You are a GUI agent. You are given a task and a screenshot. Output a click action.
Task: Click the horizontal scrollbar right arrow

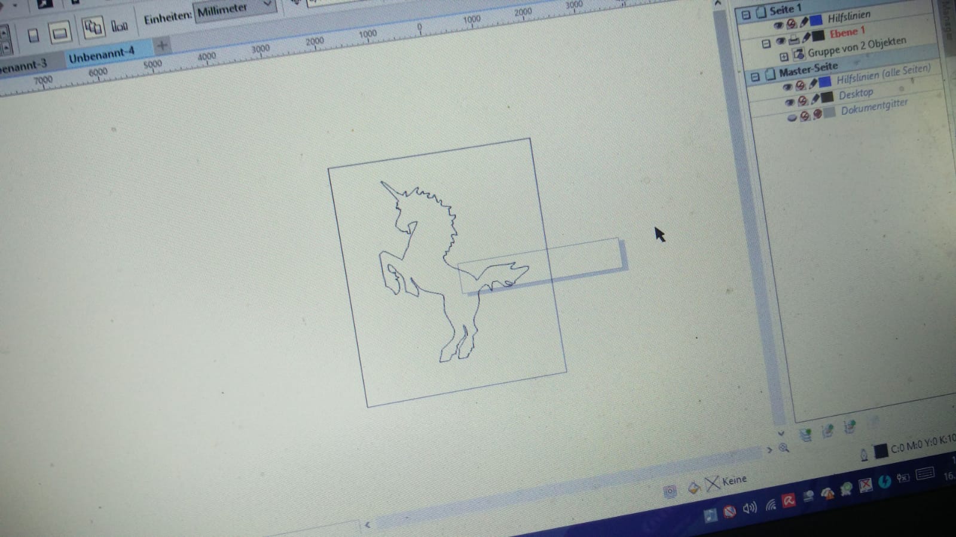769,450
